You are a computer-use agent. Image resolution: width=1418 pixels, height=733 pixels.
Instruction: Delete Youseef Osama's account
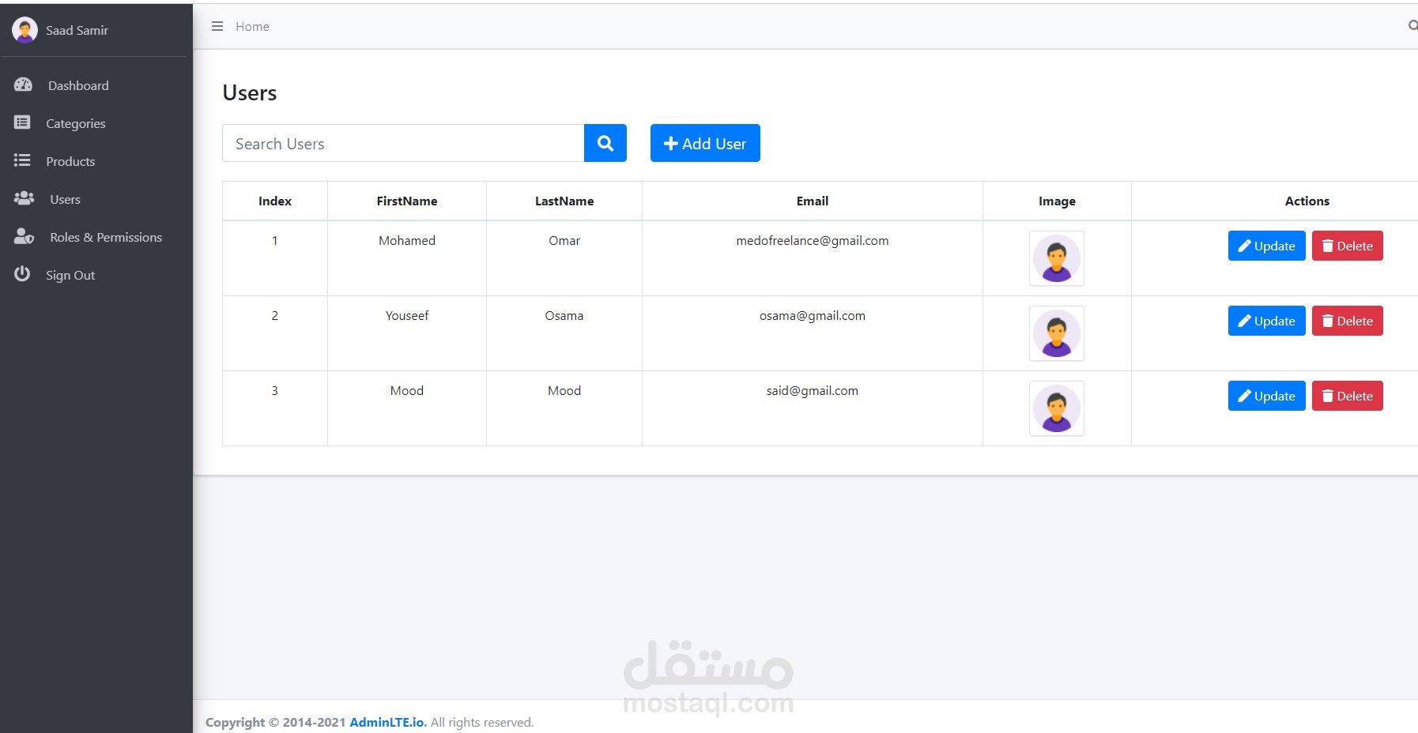[x=1347, y=321]
